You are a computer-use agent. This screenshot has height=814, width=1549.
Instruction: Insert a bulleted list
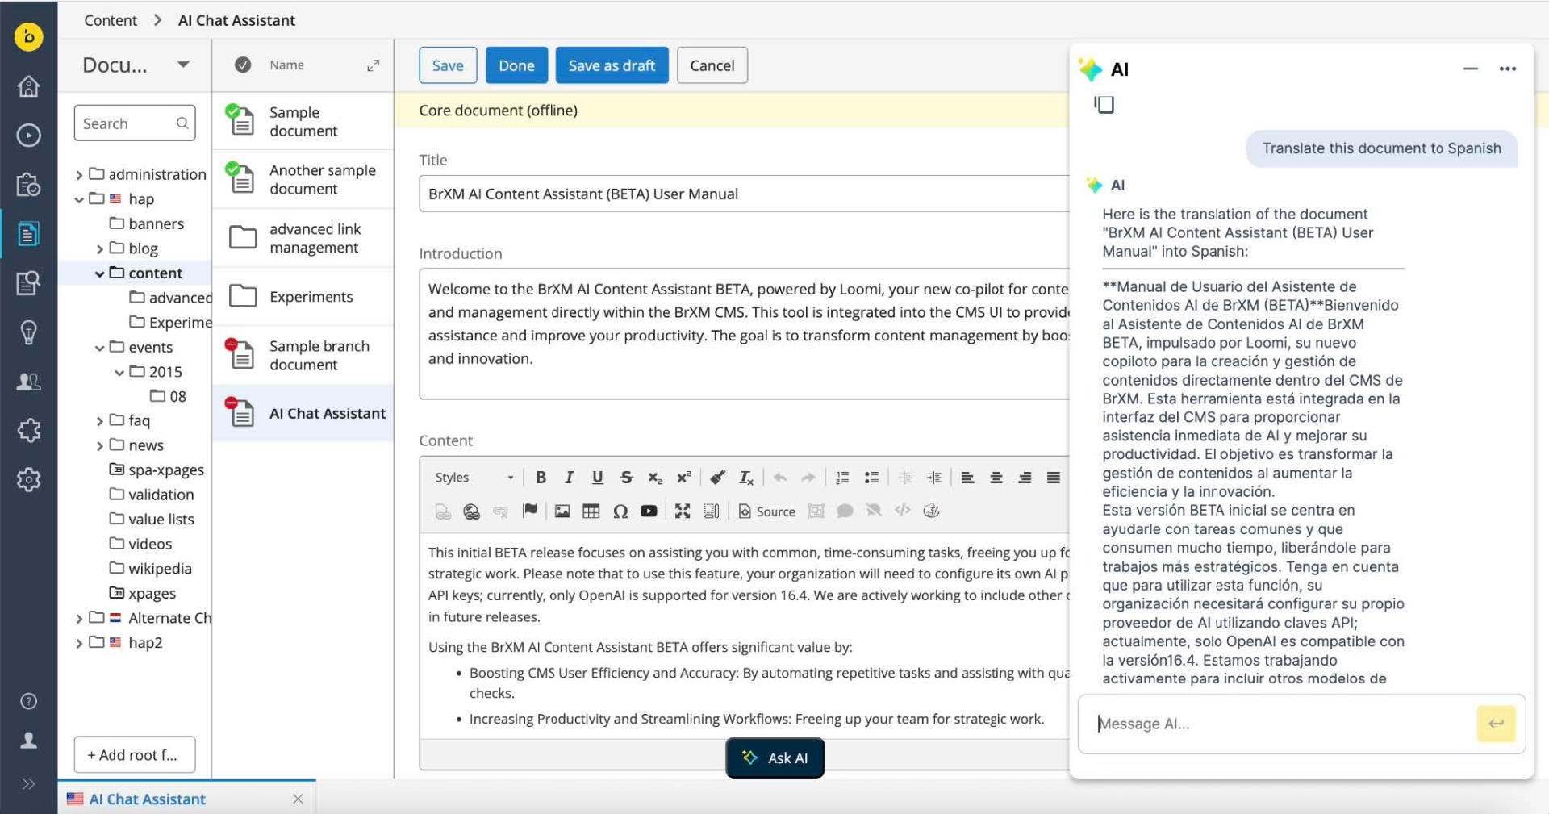point(871,478)
